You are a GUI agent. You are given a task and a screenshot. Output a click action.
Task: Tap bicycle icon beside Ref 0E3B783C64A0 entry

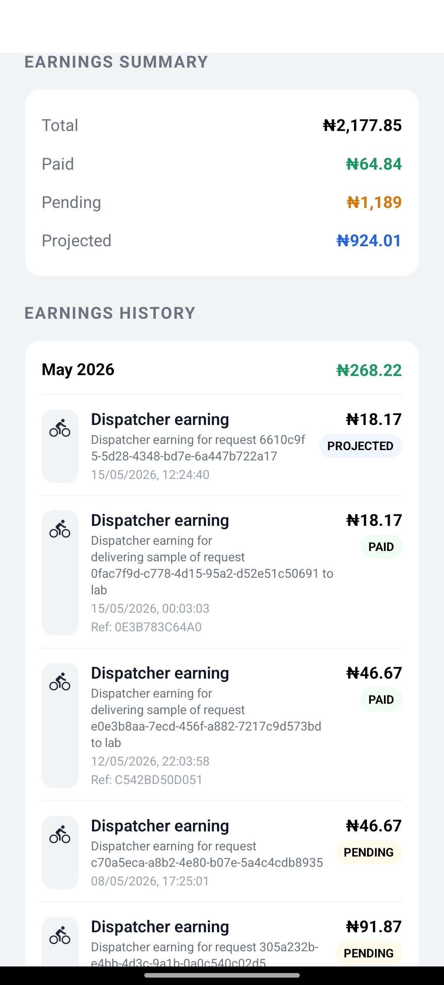coord(60,529)
